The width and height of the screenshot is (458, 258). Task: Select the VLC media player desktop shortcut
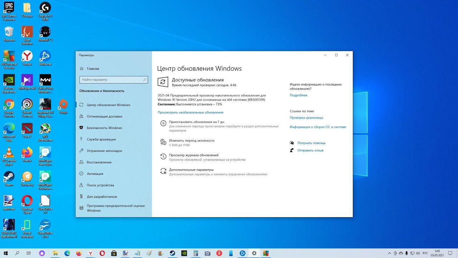click(x=9, y=156)
